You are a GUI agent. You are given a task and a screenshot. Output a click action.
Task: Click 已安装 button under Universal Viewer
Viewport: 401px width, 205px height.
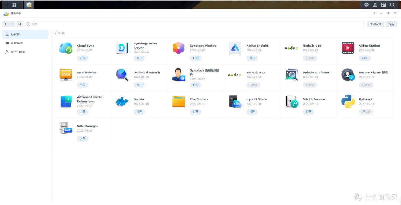pyautogui.click(x=310, y=85)
